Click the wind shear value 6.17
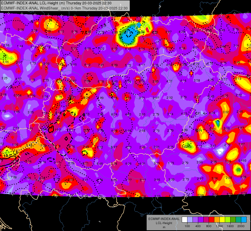The height and width of the screenshot is (231, 251). click(142, 65)
